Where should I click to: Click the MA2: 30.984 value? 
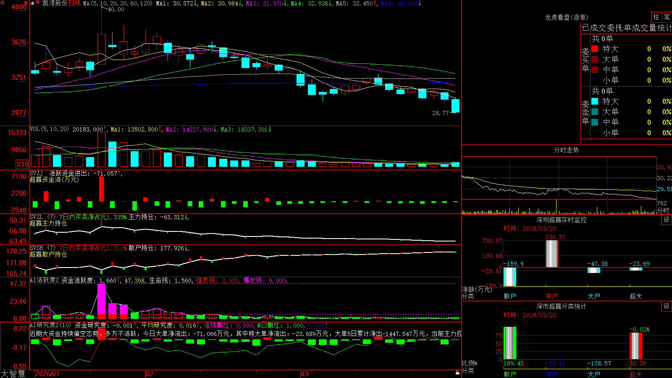tap(221, 3)
